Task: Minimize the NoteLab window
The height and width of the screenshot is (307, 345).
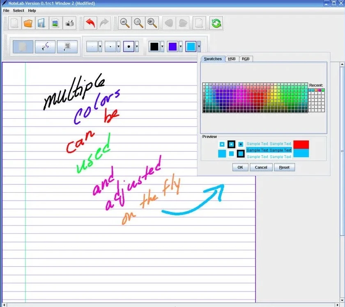Action: pos(327,3)
